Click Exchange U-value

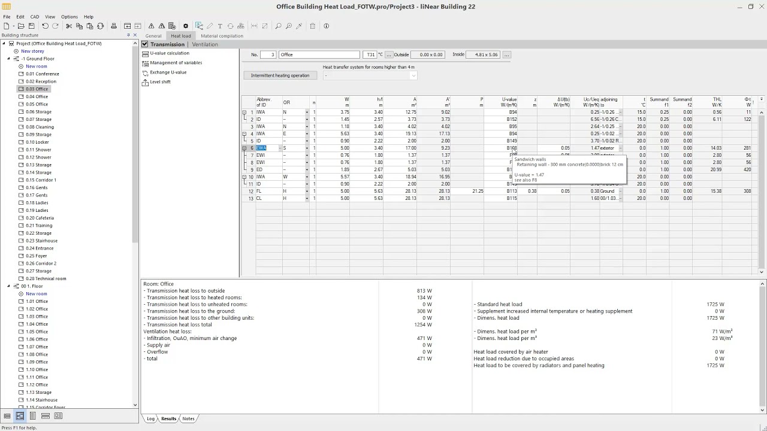point(168,72)
